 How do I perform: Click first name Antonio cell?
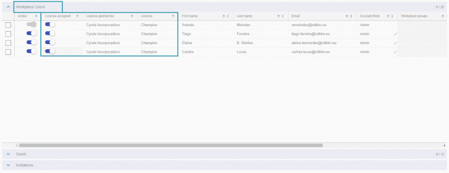(x=188, y=25)
